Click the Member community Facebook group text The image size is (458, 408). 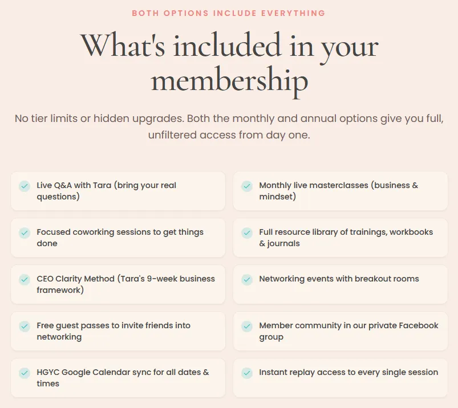348,331
